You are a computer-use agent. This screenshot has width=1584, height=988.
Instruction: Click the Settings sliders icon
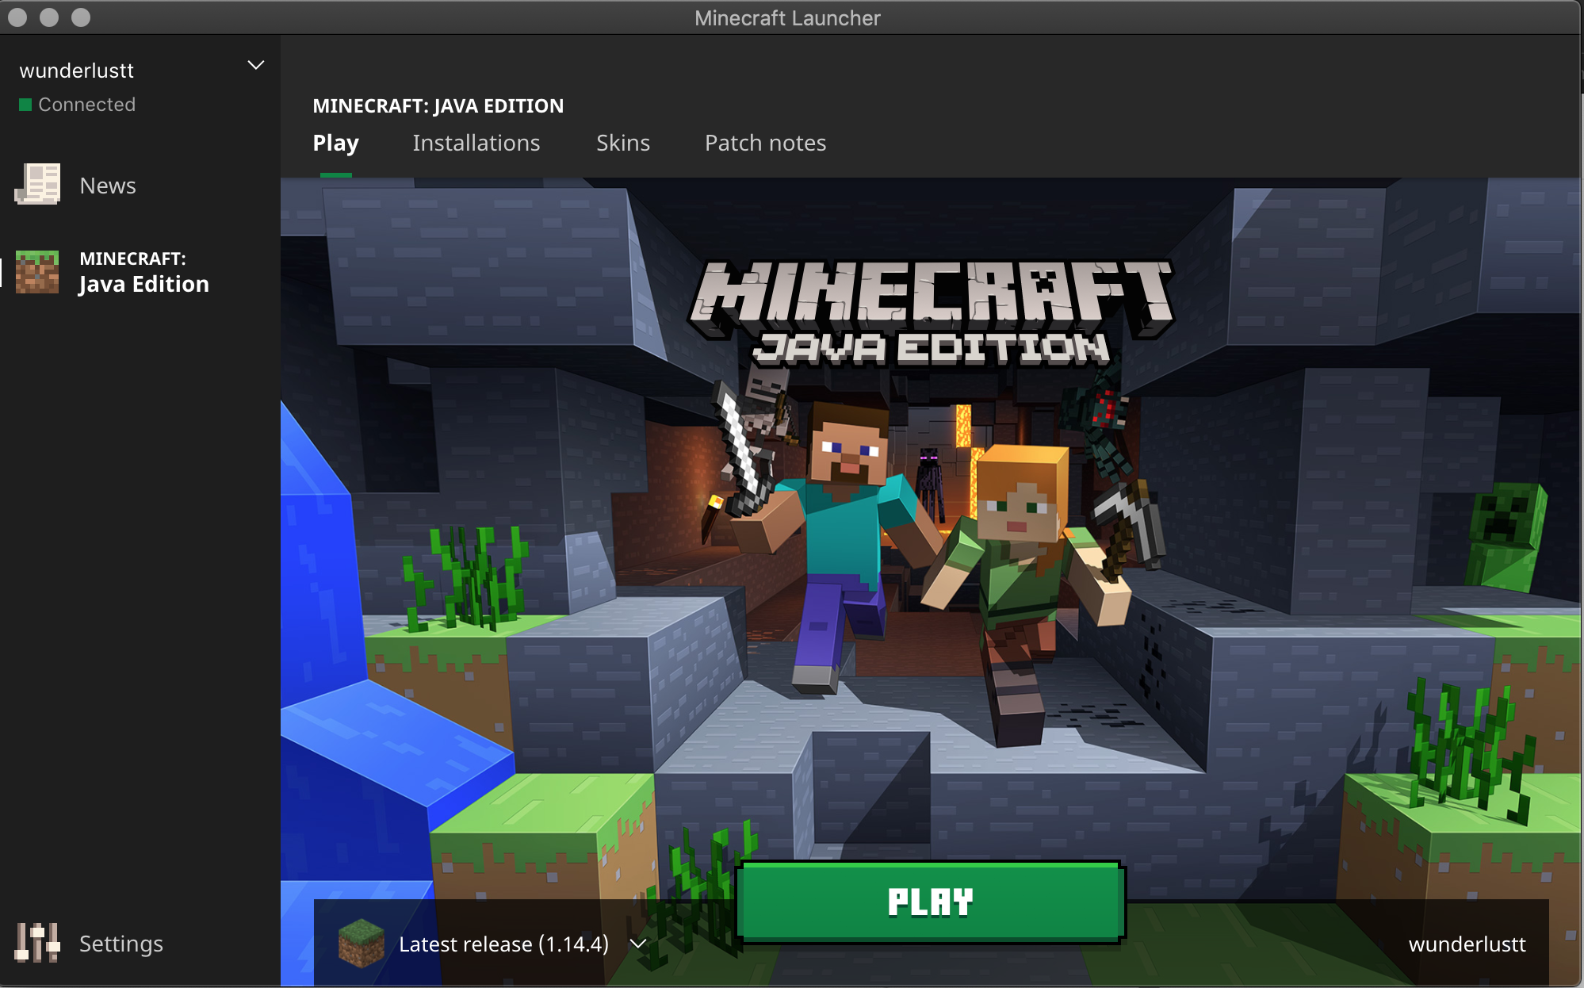(x=37, y=943)
